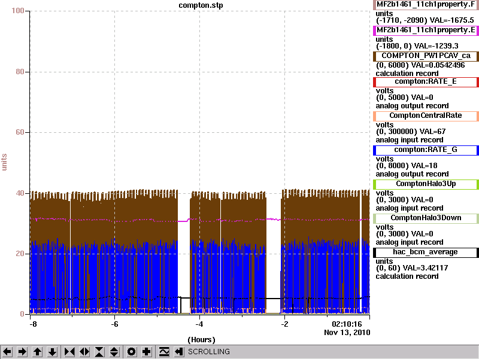
Task: Click the 02:10:16 timestamp on the time axis
Action: tap(347, 324)
